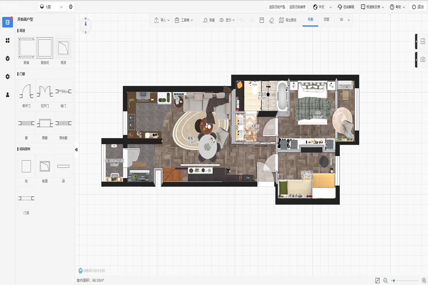Toggle the floor plan panel on right edge
The width and height of the screenshot is (428, 285).
(x=422, y=42)
